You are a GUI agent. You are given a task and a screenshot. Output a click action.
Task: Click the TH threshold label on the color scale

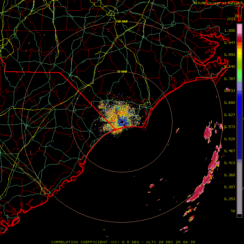pyautogui.click(x=233, y=211)
